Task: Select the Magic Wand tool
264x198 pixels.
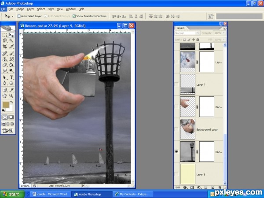Action: [11, 40]
